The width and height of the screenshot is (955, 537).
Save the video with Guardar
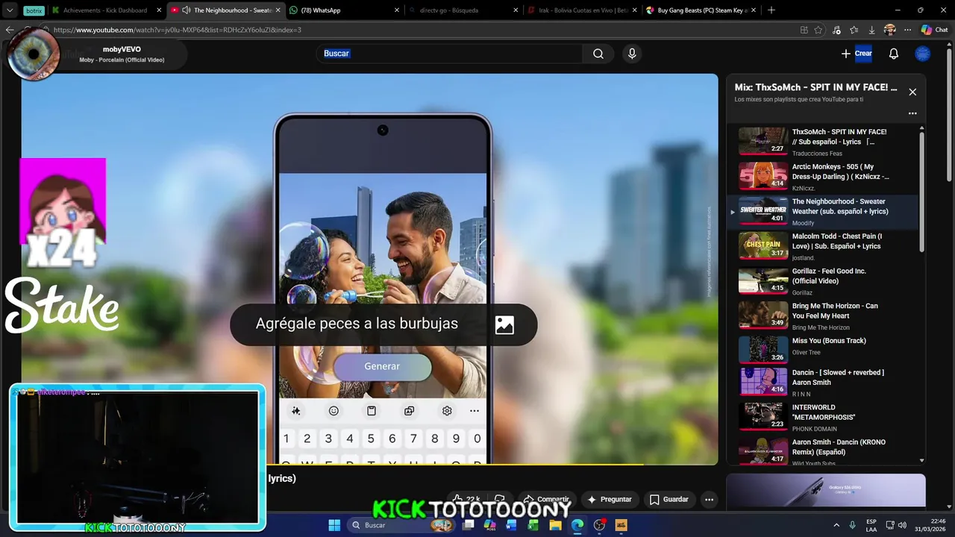[669, 500]
